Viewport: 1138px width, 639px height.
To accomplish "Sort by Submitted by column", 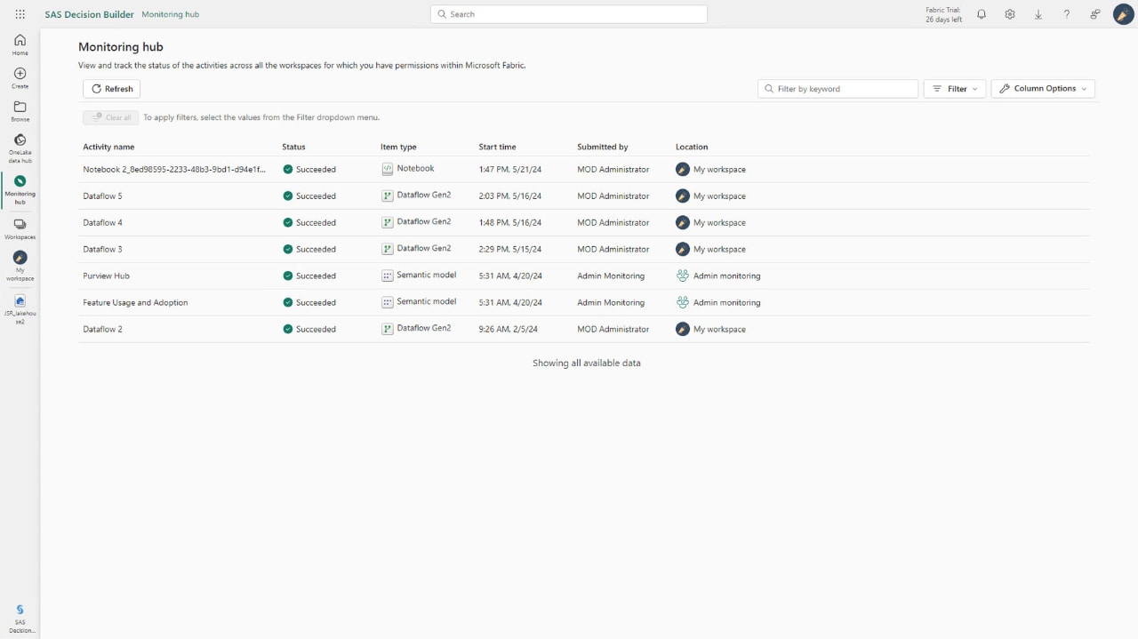I will click(603, 147).
